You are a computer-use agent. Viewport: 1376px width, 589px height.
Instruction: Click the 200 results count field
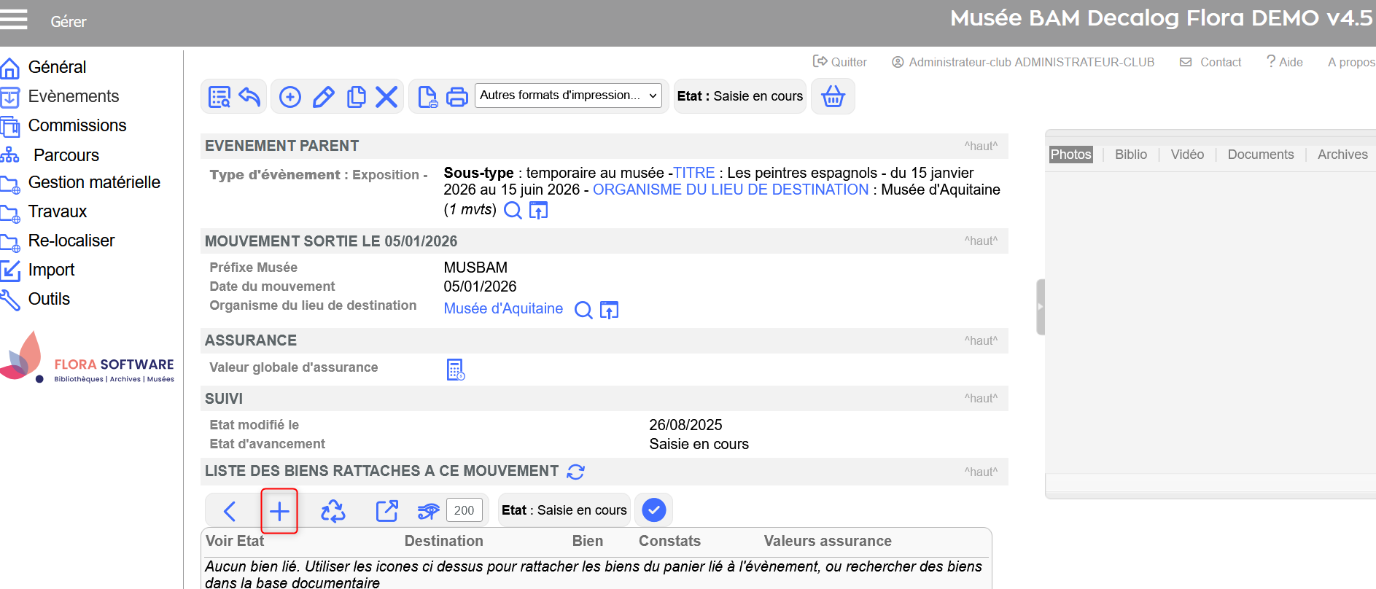tap(464, 510)
